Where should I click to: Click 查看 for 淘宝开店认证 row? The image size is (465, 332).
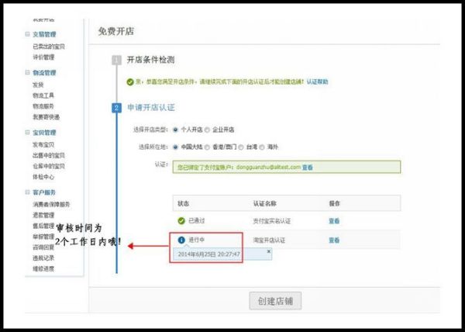pyautogui.click(x=333, y=240)
